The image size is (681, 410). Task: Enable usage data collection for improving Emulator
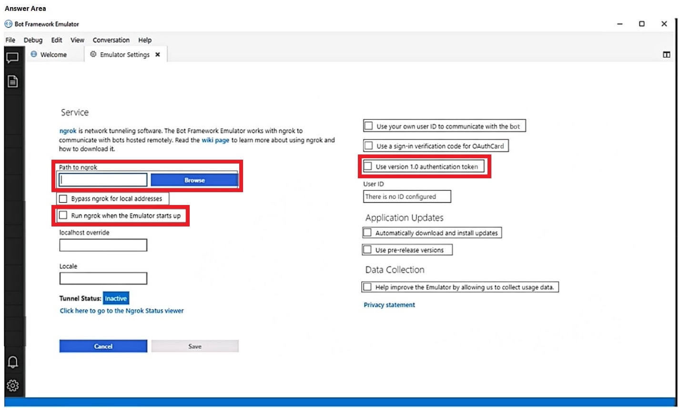[x=366, y=287]
